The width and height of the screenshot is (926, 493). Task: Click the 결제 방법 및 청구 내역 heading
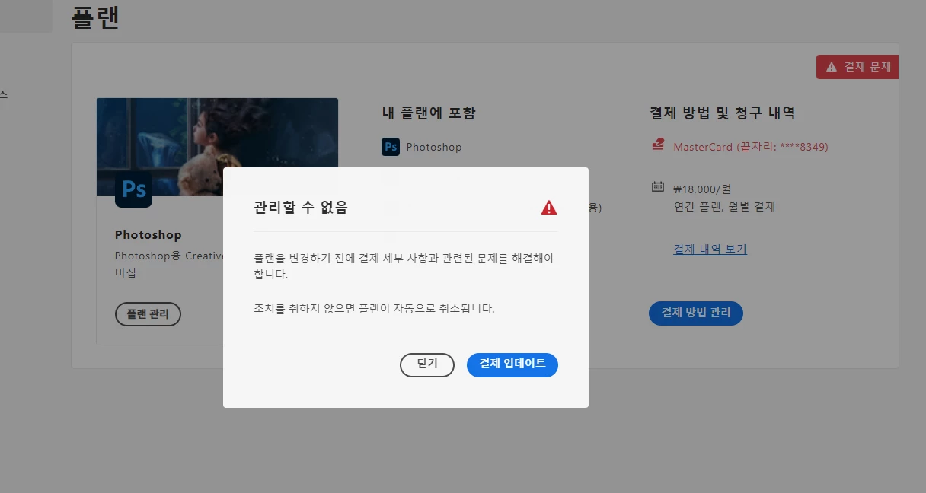722,113
